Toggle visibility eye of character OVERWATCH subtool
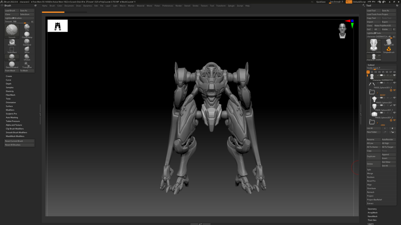Screen dimensions: 401x225 [394, 75]
